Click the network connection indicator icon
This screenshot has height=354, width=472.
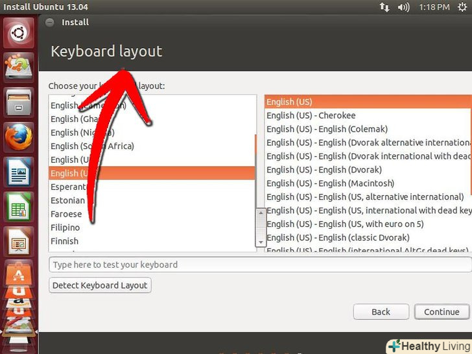[384, 7]
